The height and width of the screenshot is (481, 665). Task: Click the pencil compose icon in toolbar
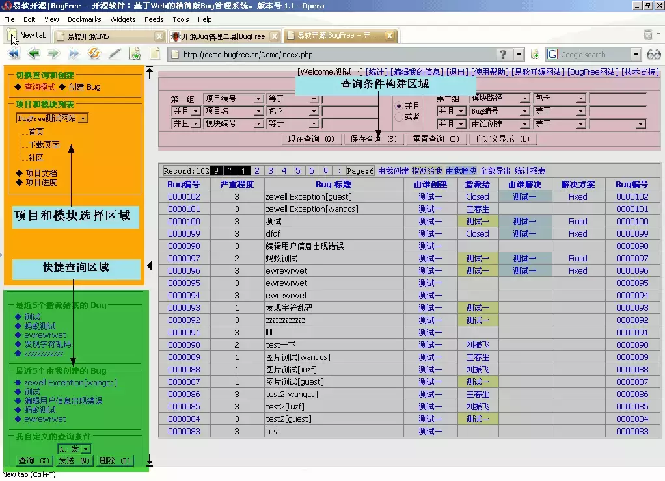click(x=113, y=54)
